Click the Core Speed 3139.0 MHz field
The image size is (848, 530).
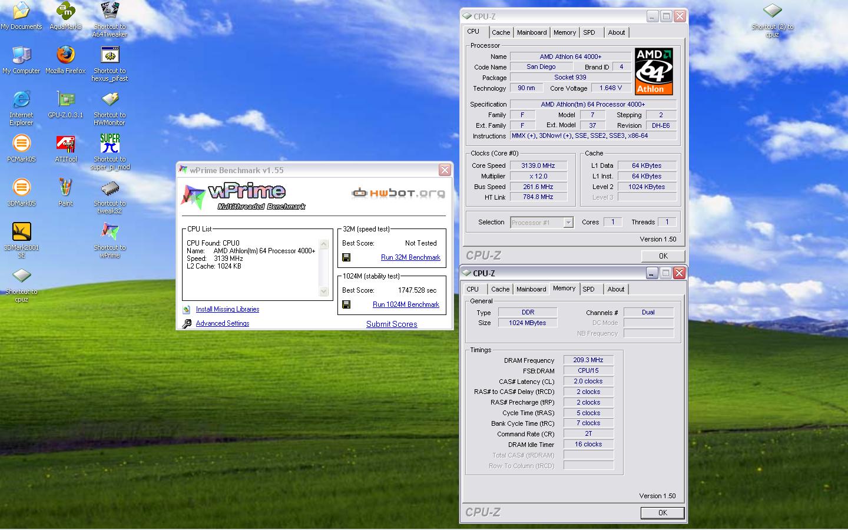click(538, 165)
